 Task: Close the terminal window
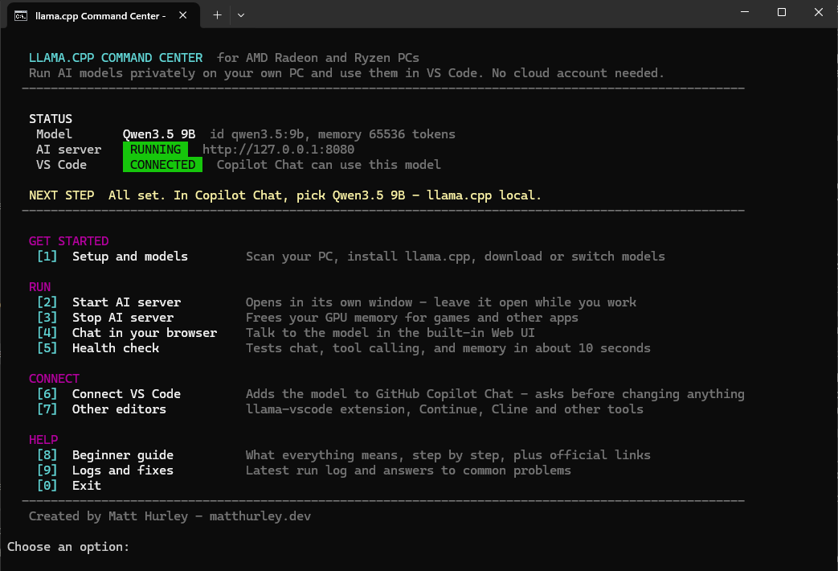click(818, 12)
